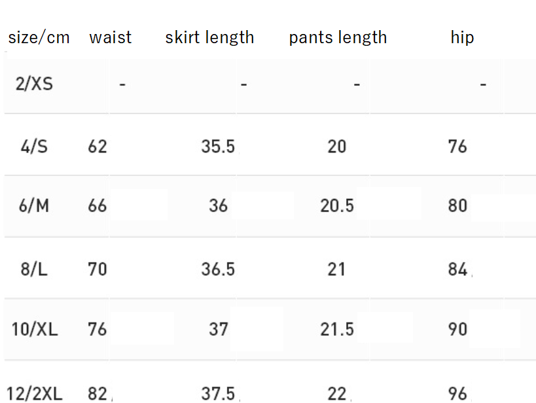Select the 10/XL size row label

coord(35,328)
